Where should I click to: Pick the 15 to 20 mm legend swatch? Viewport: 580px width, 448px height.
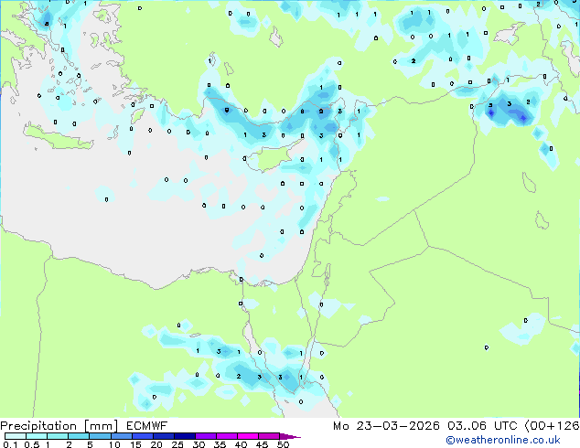pyautogui.click(x=142, y=436)
